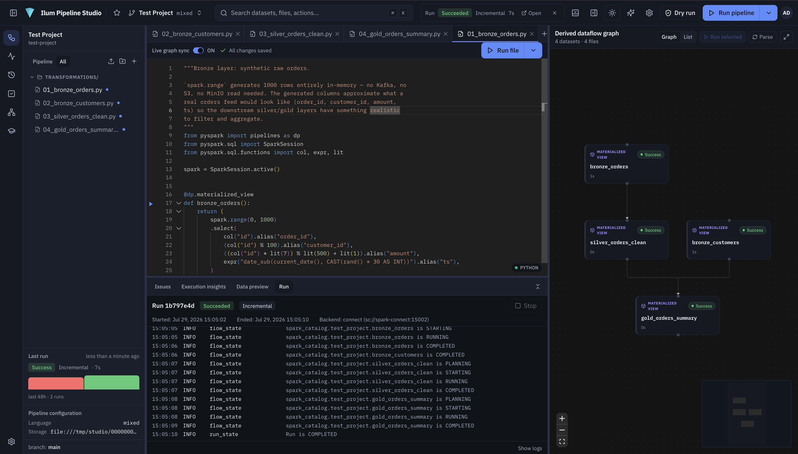Open the run details via Open link
Viewport: 798px width, 454px height.
(x=531, y=13)
